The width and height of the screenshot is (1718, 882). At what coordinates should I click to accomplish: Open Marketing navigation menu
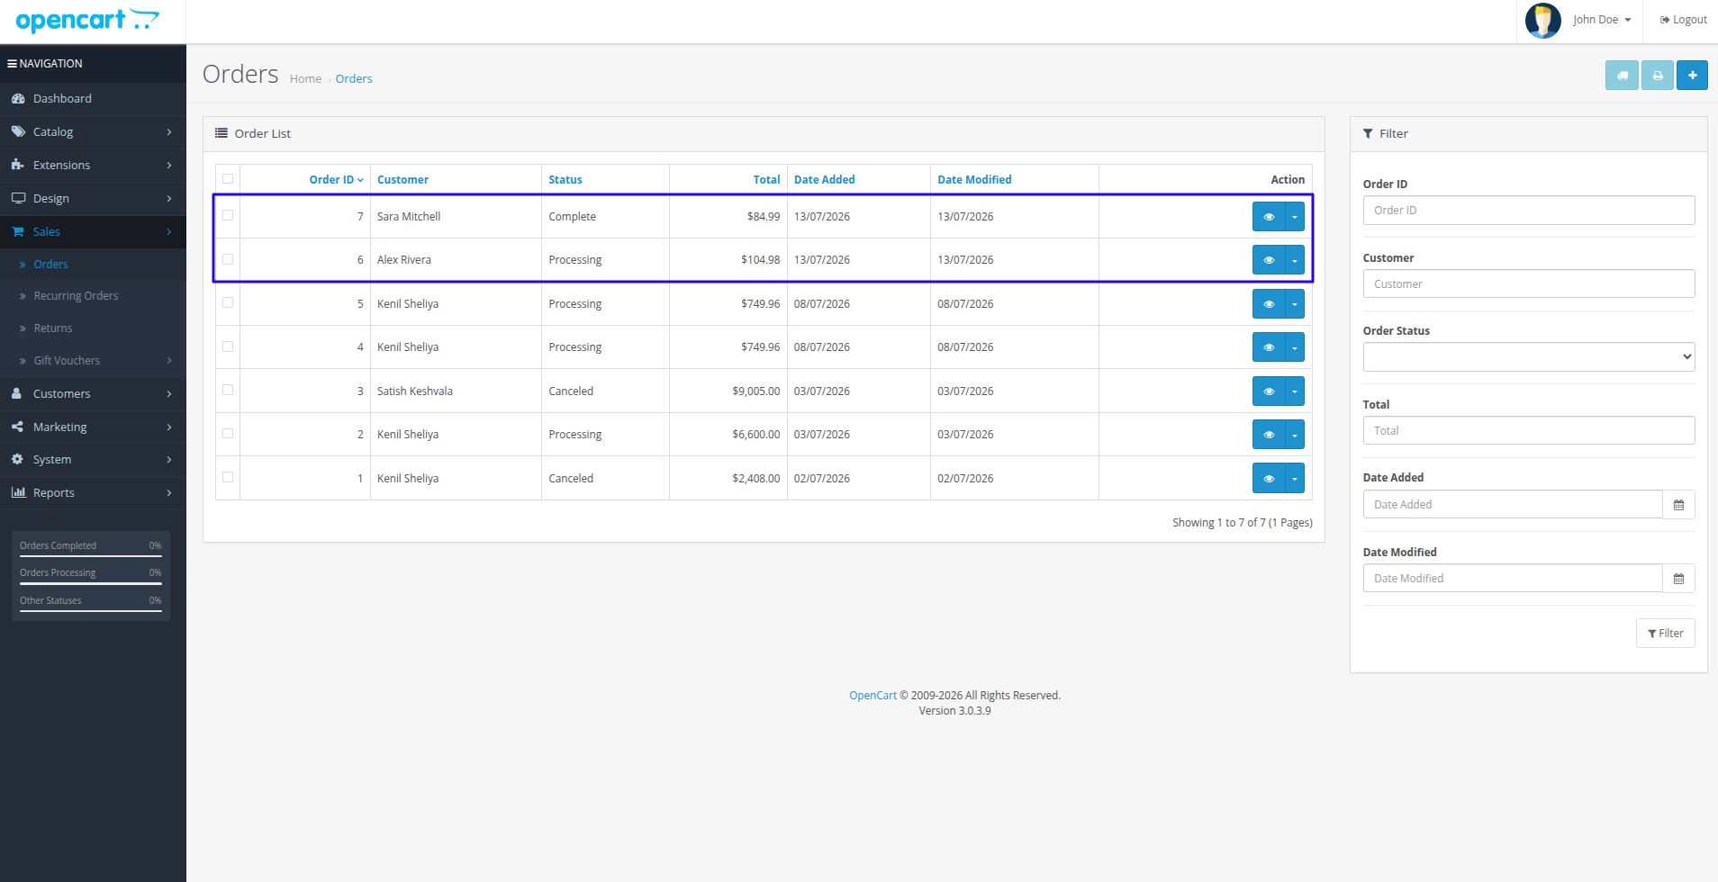click(x=93, y=427)
